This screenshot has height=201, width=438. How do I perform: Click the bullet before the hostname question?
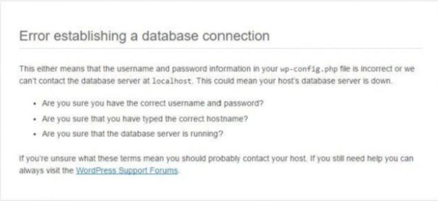click(35, 119)
